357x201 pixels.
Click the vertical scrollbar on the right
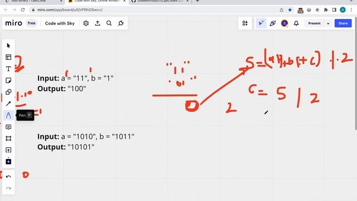click(356, 73)
